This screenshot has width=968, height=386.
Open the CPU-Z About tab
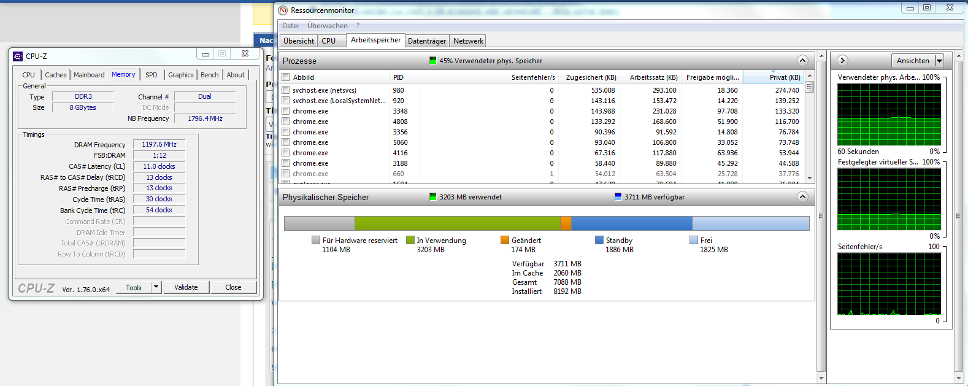(236, 75)
